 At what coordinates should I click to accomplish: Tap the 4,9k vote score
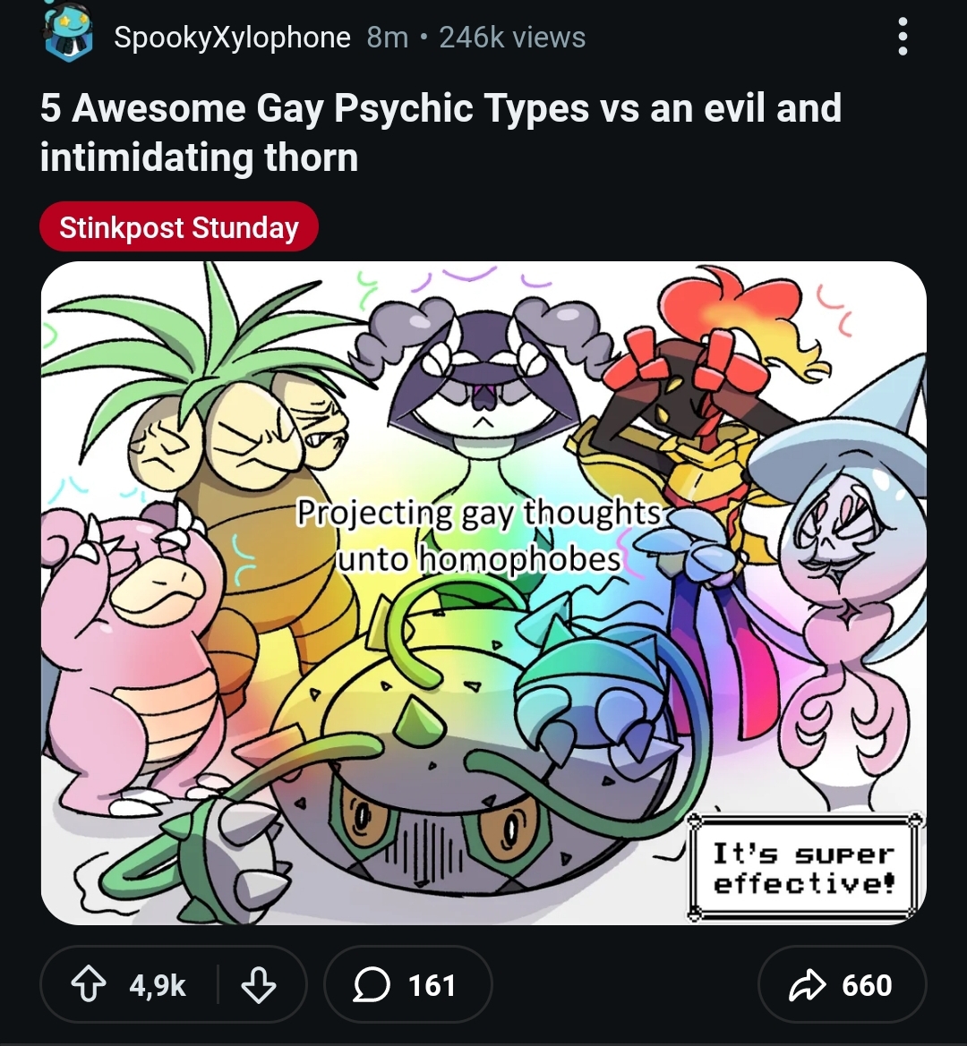[x=158, y=985]
